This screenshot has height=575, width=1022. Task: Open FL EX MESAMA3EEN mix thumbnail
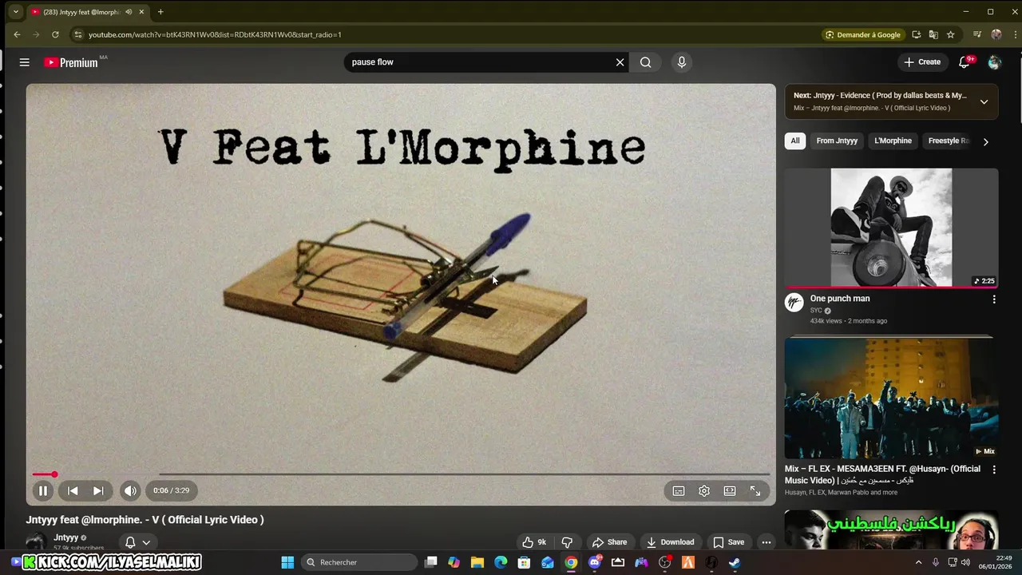891,398
